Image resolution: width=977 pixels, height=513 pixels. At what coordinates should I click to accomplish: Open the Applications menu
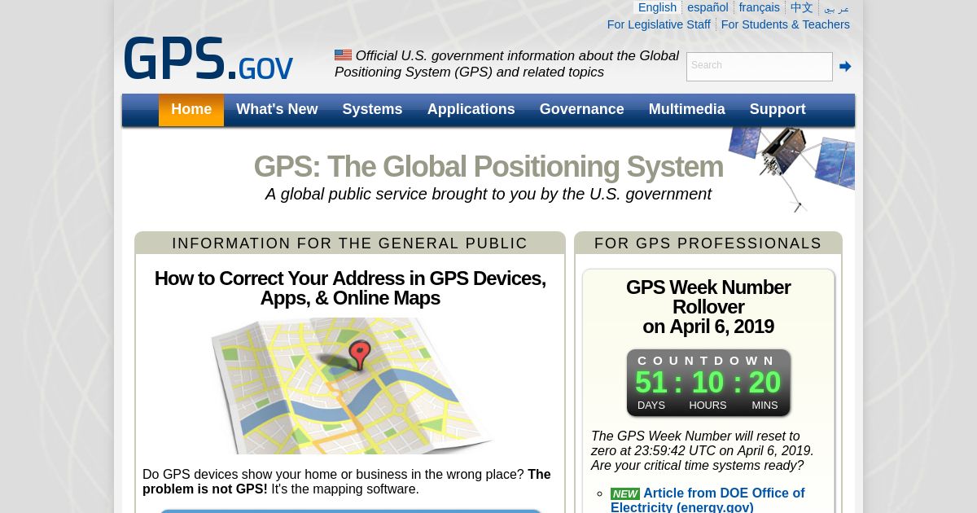click(x=471, y=109)
